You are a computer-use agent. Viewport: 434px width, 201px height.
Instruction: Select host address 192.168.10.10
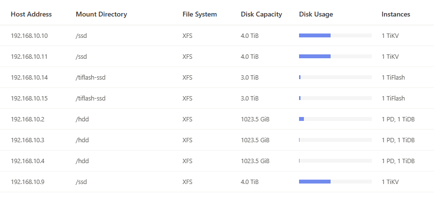tap(29, 35)
